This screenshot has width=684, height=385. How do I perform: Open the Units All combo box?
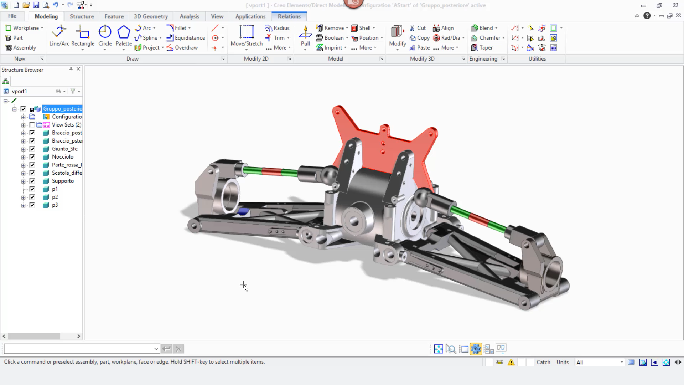coord(600,362)
